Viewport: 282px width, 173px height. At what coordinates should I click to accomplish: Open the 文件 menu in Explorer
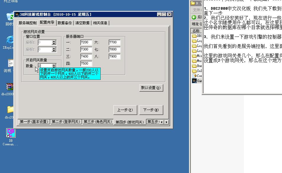[x=197, y=10]
